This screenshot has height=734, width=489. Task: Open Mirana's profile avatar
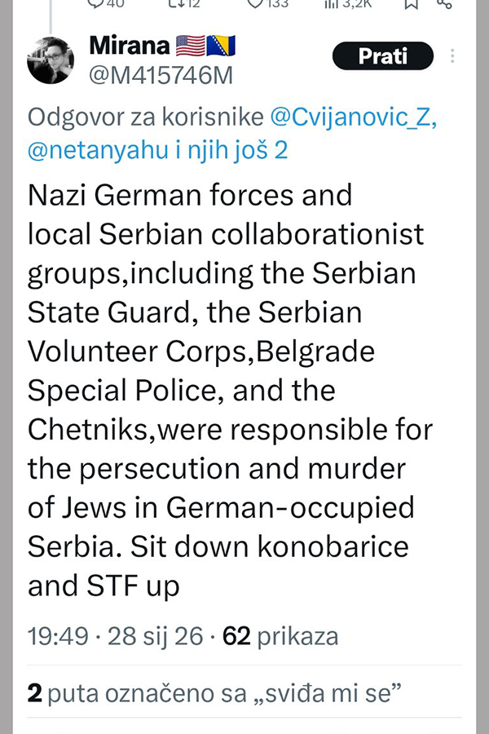point(51,60)
